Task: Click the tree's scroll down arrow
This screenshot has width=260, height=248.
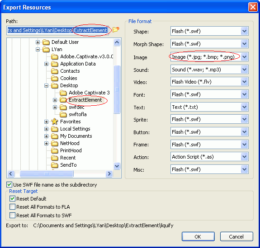Action: coord(117,166)
